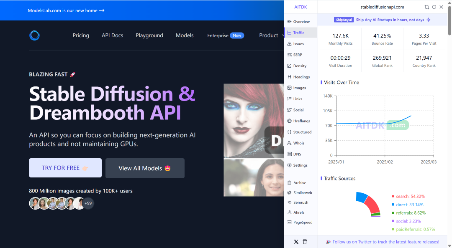Click the Social bird icon
Viewport: 452px width, 248px height.
290,110
